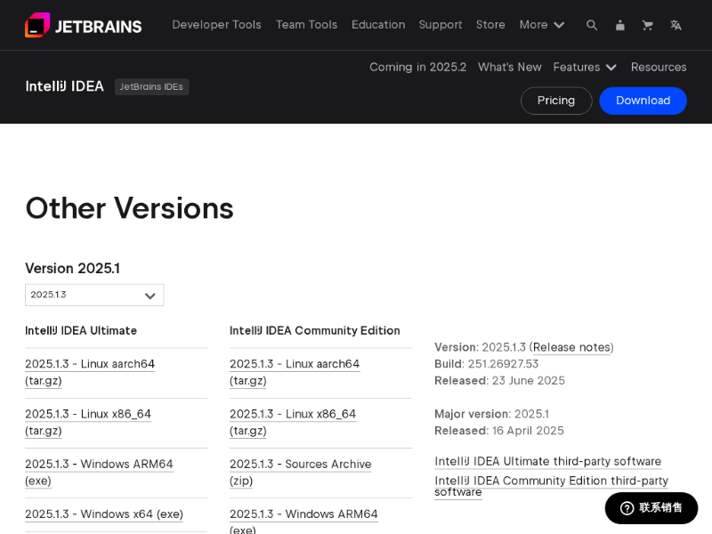
Task: Click the Download button
Action: [x=643, y=101]
